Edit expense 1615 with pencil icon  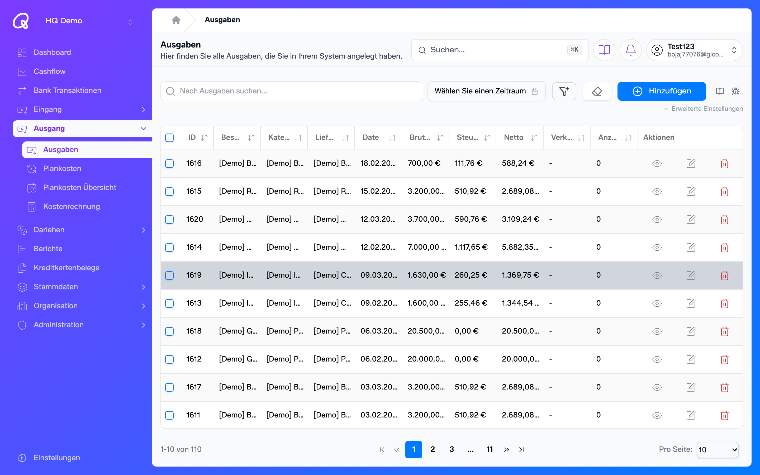tap(691, 191)
